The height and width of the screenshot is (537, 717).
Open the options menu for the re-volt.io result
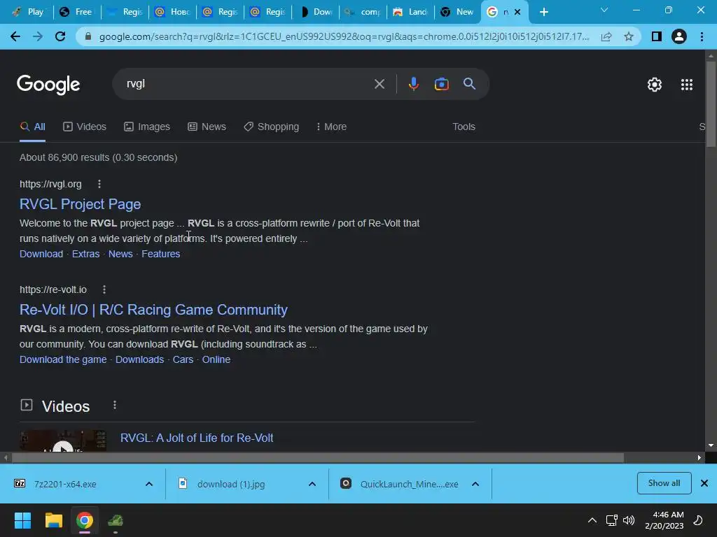[104, 289]
